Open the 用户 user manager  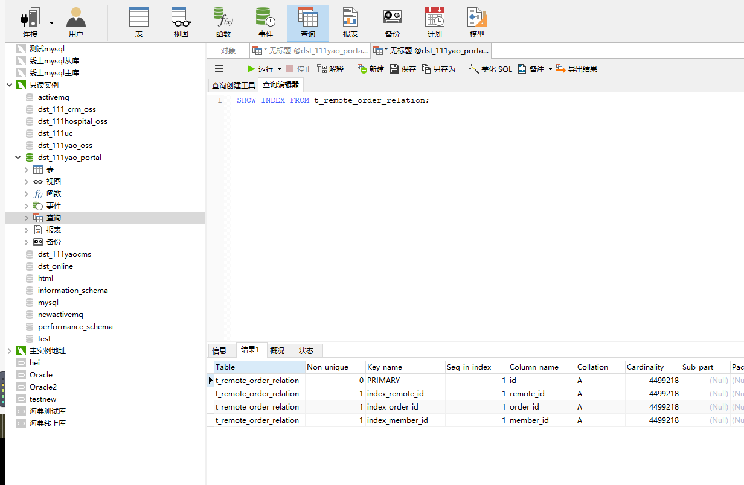(x=75, y=23)
